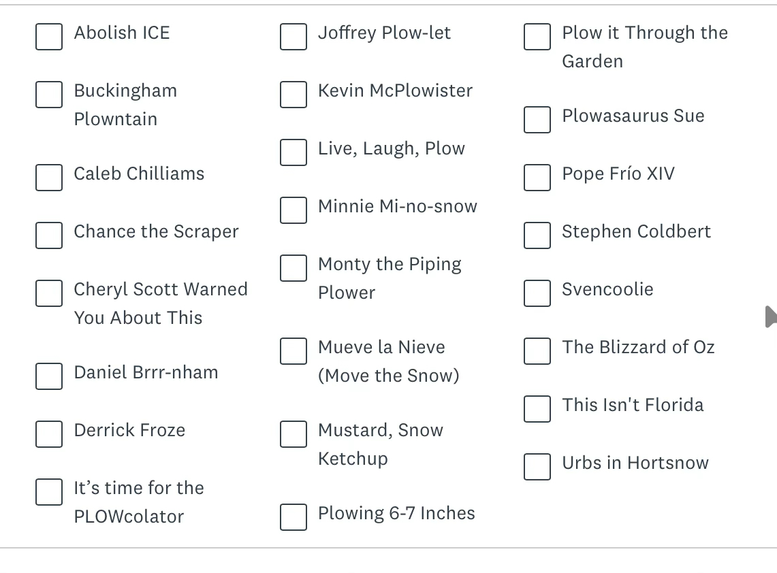Image resolution: width=777 pixels, height=573 pixels.
Task: Check Plow it Through the Garden
Action: [x=537, y=37]
